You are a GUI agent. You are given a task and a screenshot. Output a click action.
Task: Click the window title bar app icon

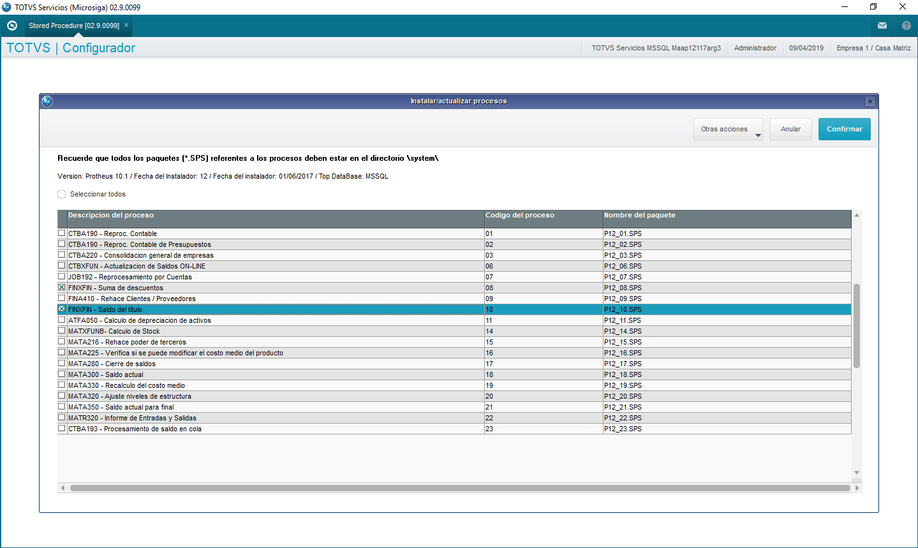coord(7,7)
